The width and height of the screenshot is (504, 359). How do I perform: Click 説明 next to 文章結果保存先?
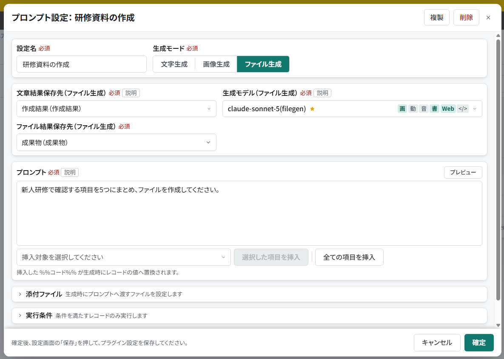[x=131, y=93]
